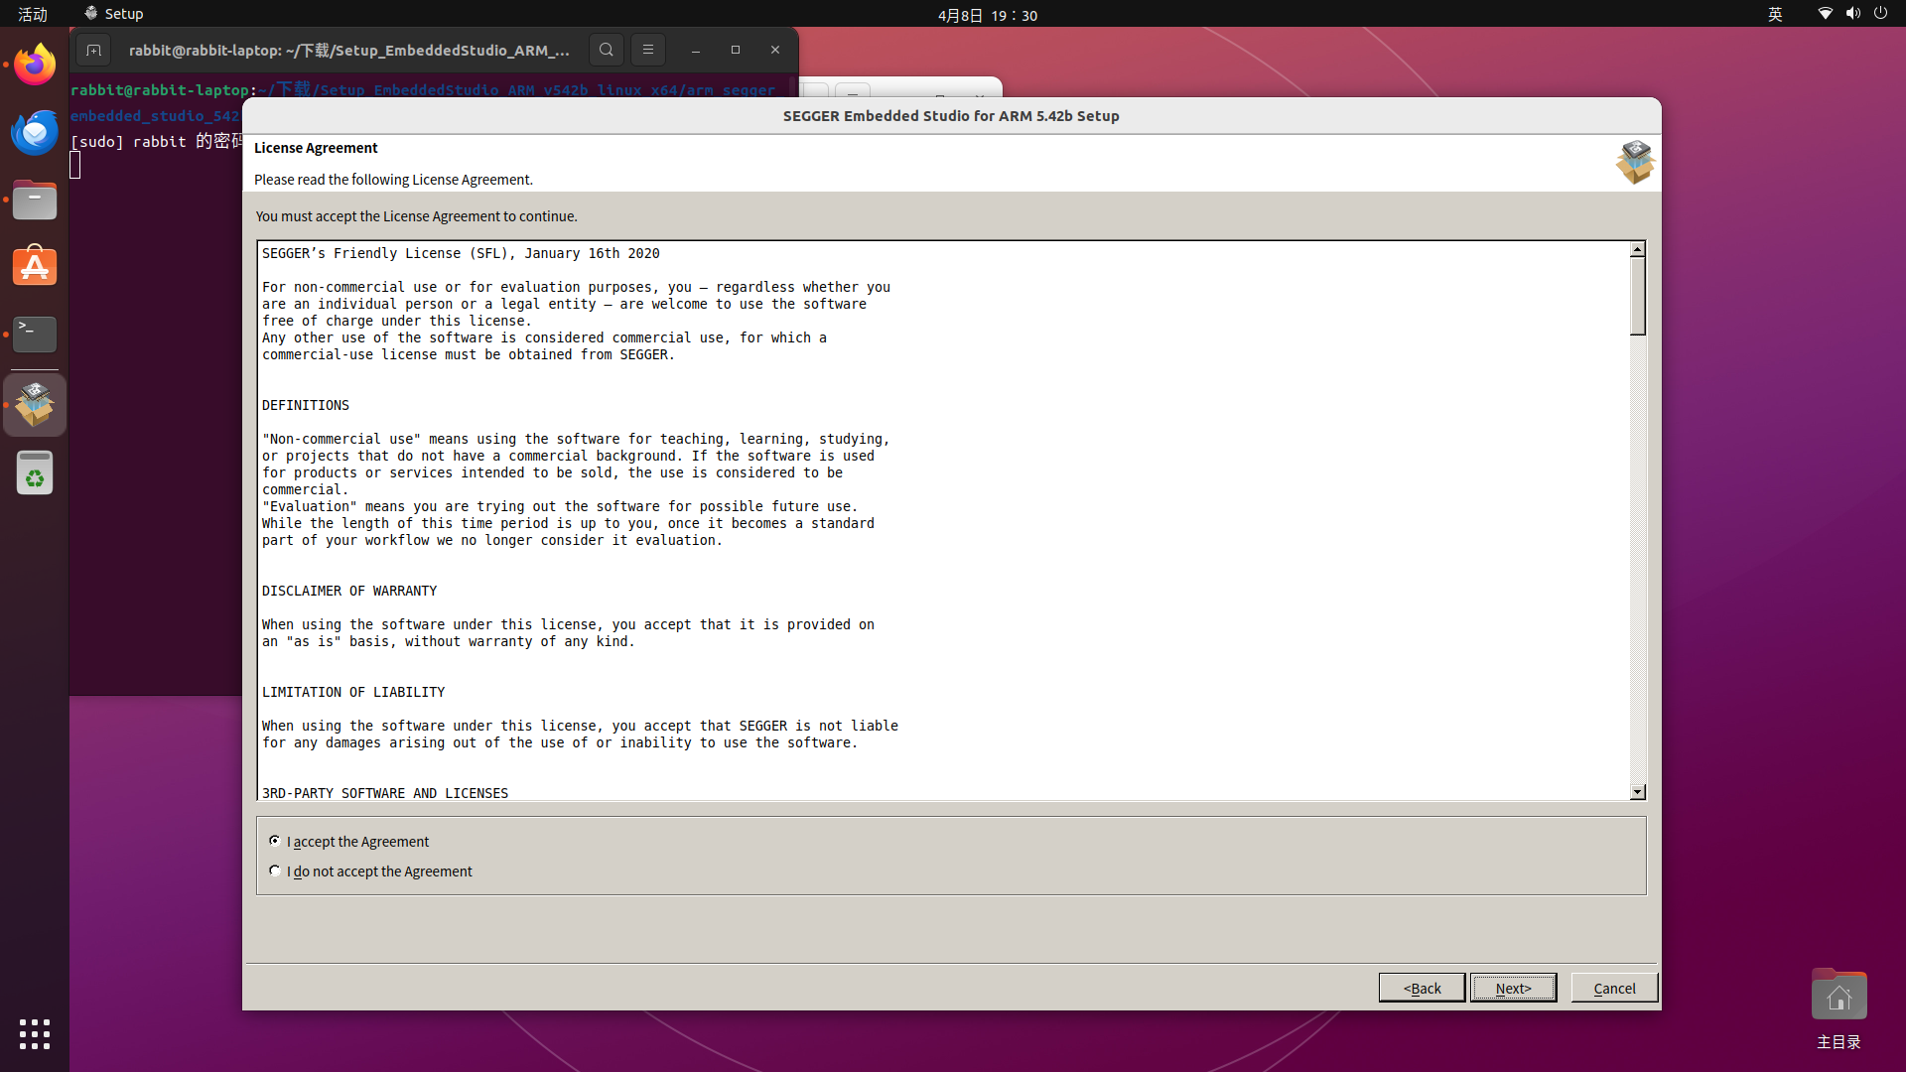This screenshot has height=1072, width=1906.
Task: Open Activities overview
Action: [33, 14]
